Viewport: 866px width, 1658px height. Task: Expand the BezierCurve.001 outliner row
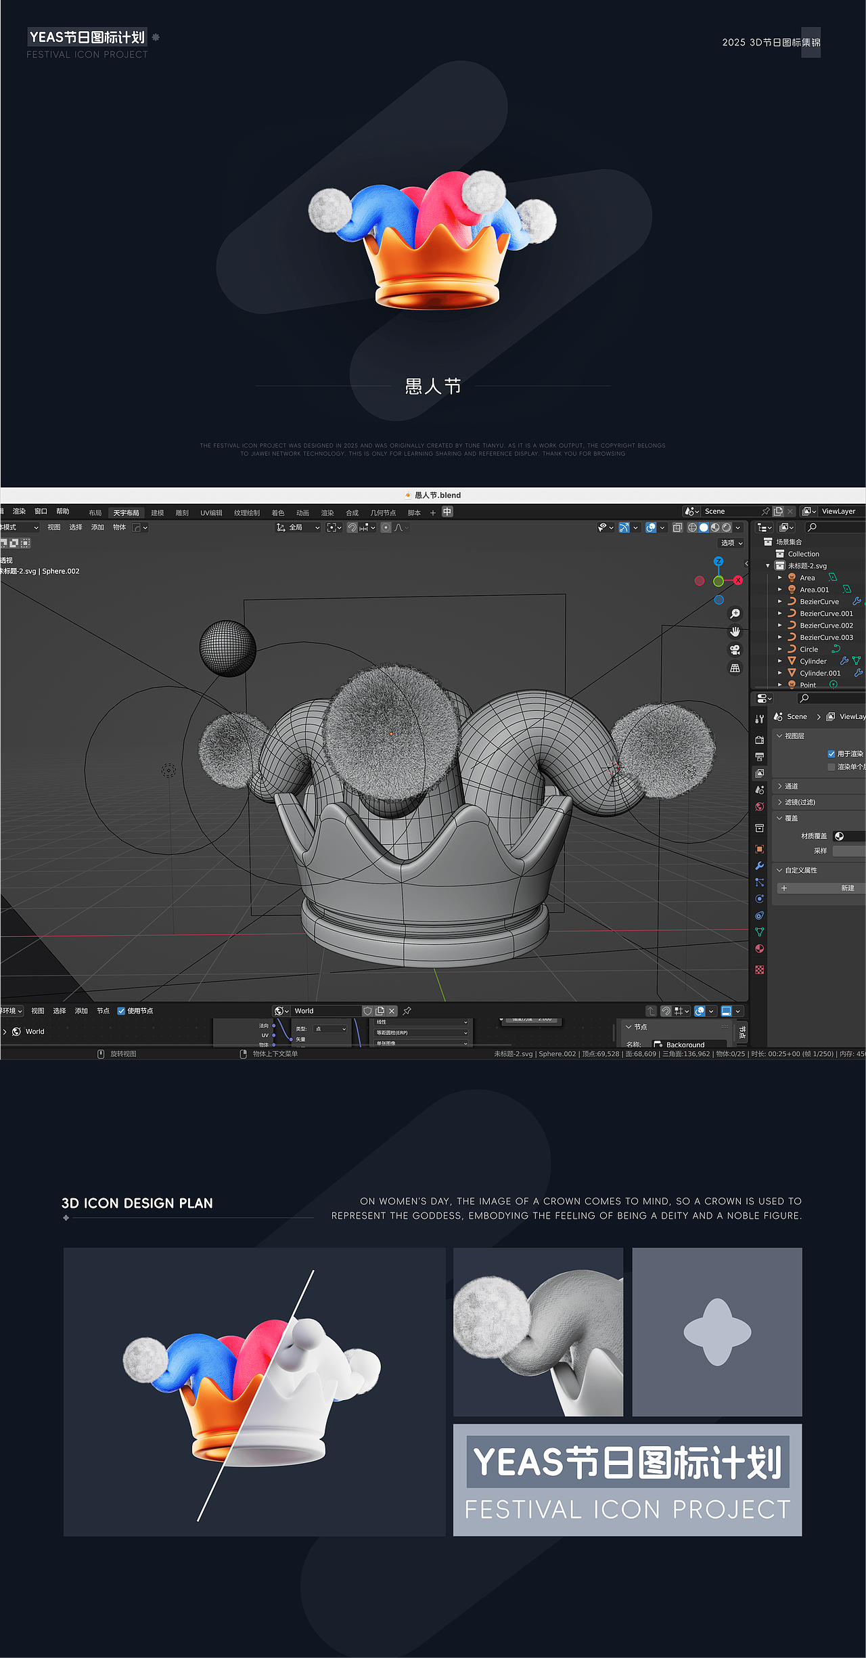point(780,614)
